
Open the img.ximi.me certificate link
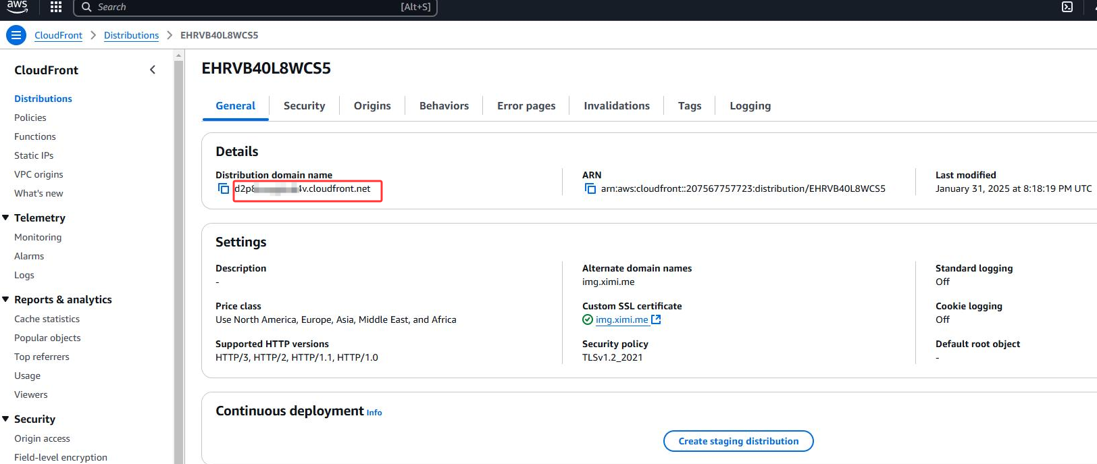[621, 319]
